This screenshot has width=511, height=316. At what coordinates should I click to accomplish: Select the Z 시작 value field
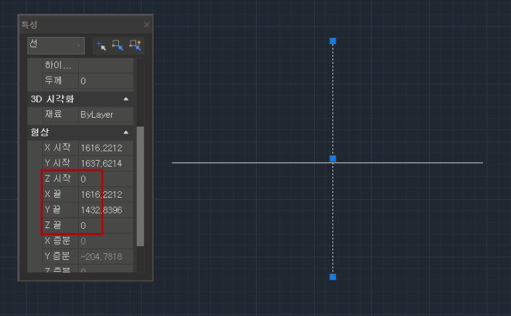coord(106,179)
